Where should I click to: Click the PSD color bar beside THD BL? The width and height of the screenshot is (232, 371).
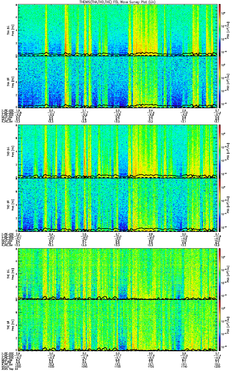pos(220,150)
